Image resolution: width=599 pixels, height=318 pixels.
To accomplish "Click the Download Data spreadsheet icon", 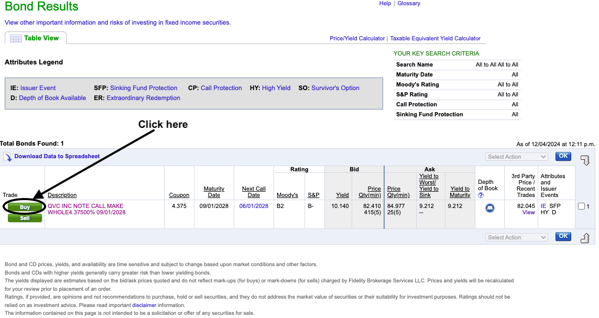I will (8, 157).
